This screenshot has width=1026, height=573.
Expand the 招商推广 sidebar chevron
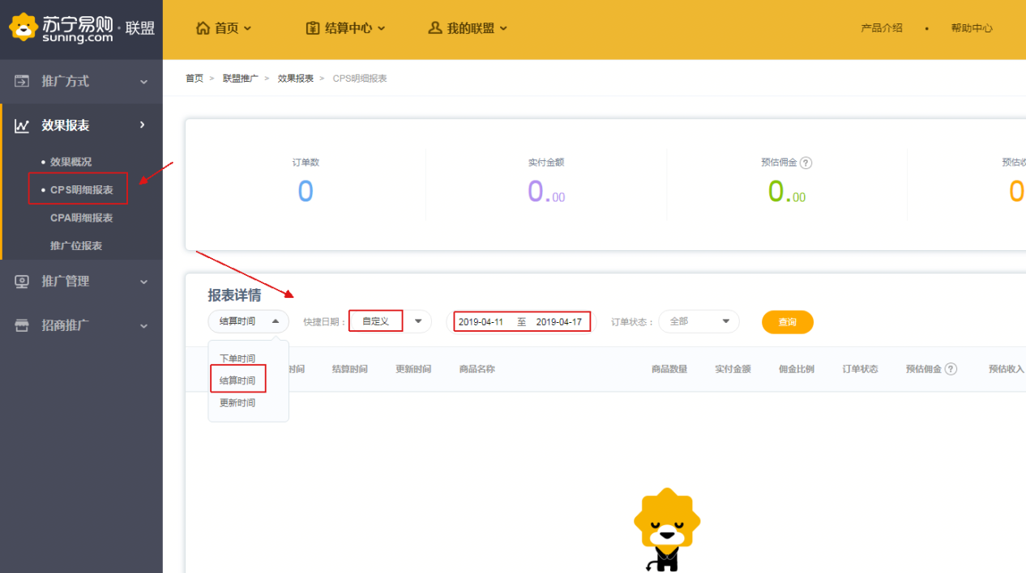click(x=143, y=326)
